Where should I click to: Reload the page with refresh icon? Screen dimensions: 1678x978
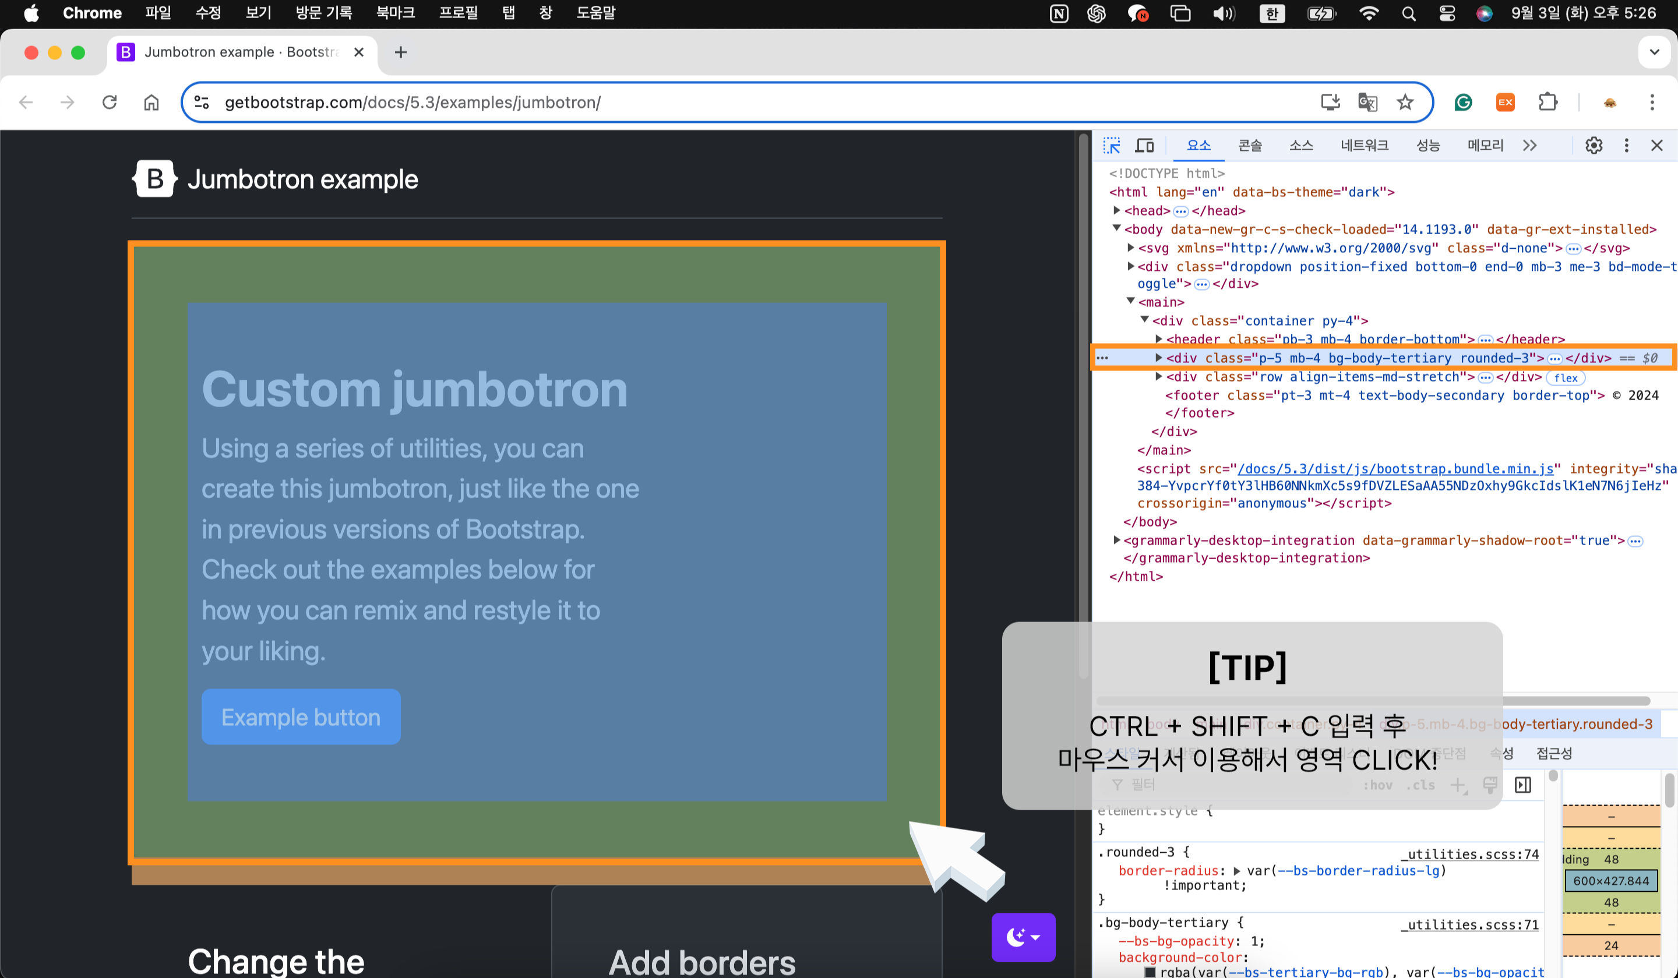[x=110, y=102]
